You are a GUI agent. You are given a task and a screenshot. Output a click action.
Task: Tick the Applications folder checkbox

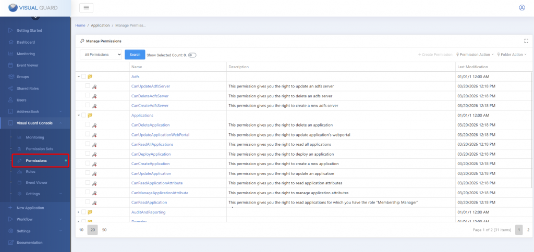click(83, 115)
